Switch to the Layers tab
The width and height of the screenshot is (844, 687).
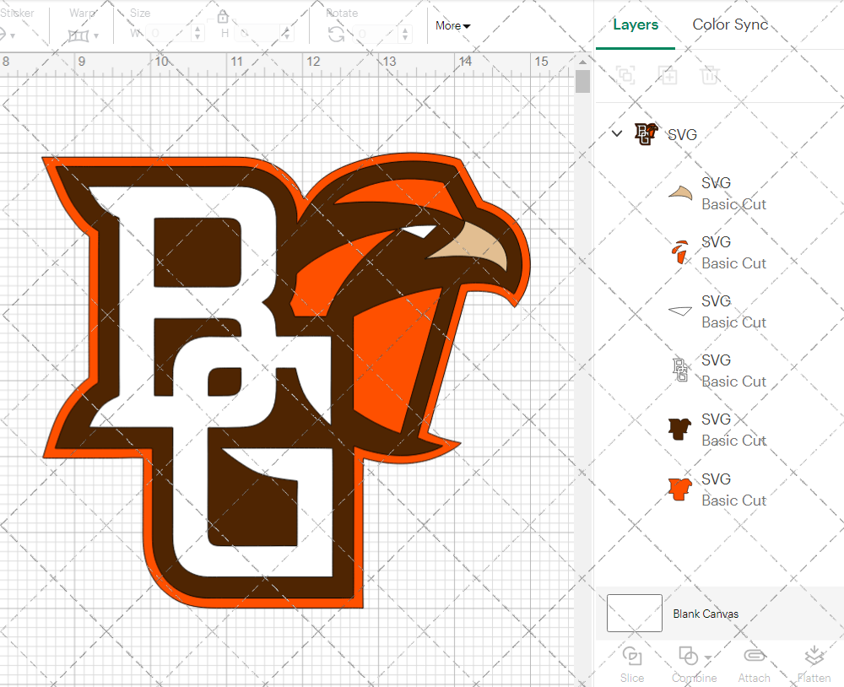point(636,24)
